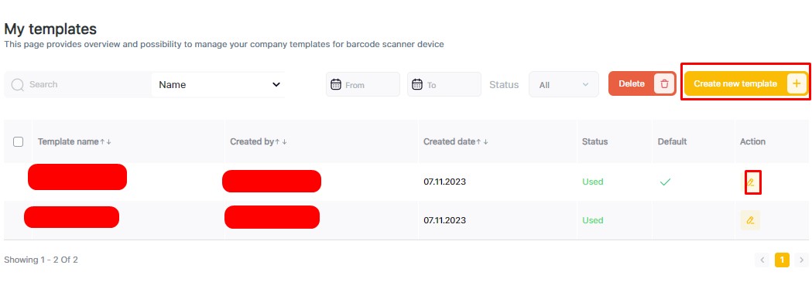Select page 1 in pagination
This screenshot has height=282, width=812.
click(x=782, y=260)
